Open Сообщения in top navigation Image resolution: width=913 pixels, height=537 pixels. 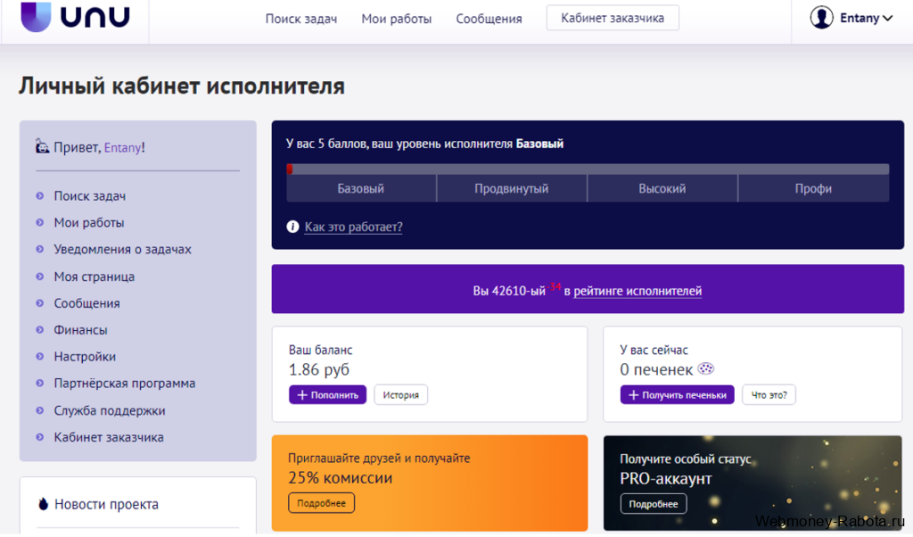[x=489, y=19]
